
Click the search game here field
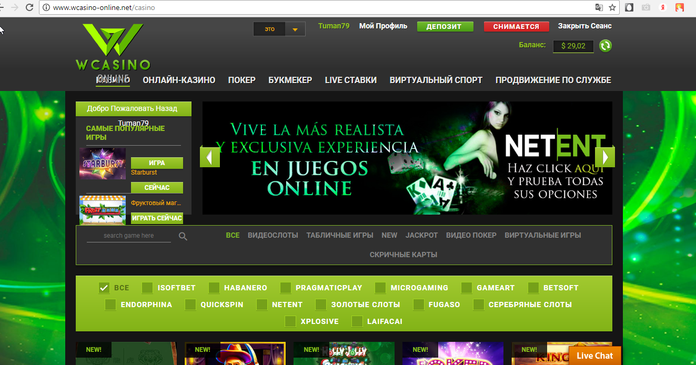tap(129, 236)
